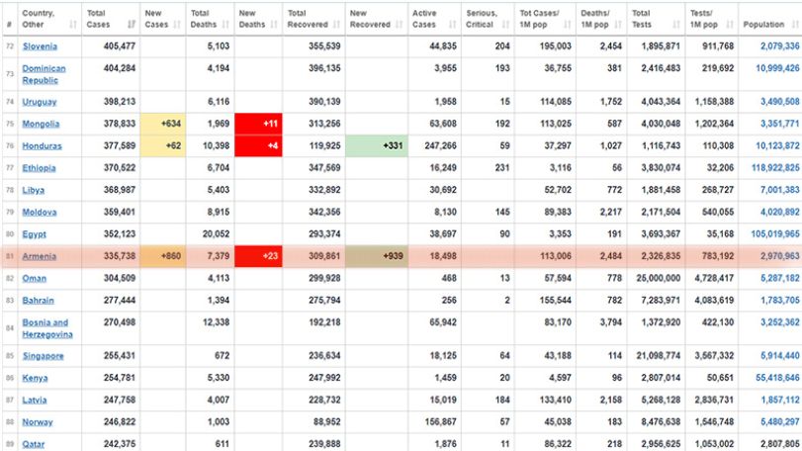Screen dimensions: 802x451
Task: Open the Singapore country link
Action: [x=43, y=356]
